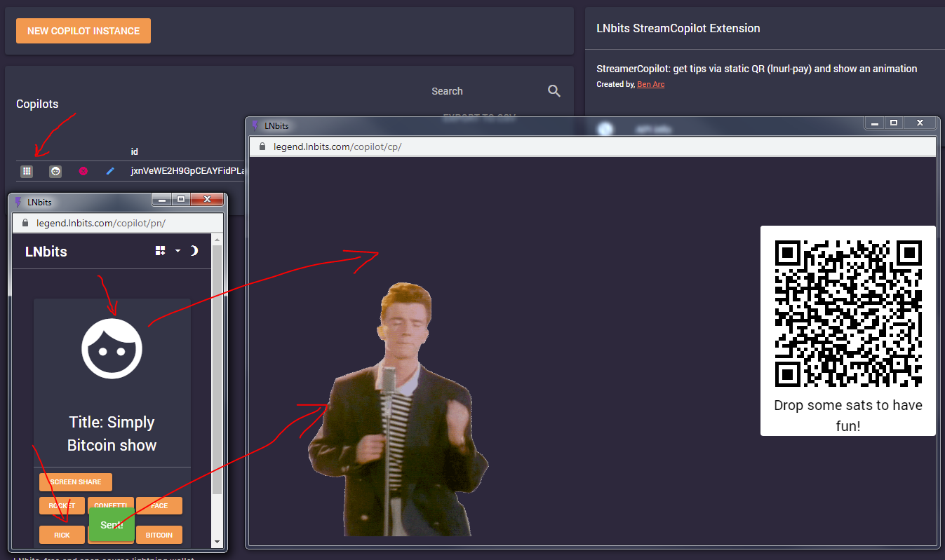This screenshot has height=560, width=945.
Task: Trigger the ROCKET animation button
Action: pos(62,506)
